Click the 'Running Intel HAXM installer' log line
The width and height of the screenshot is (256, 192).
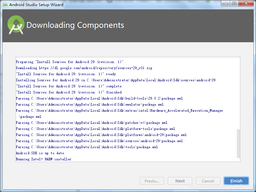click(44, 159)
